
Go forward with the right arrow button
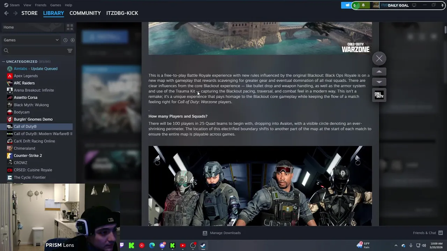(15, 13)
